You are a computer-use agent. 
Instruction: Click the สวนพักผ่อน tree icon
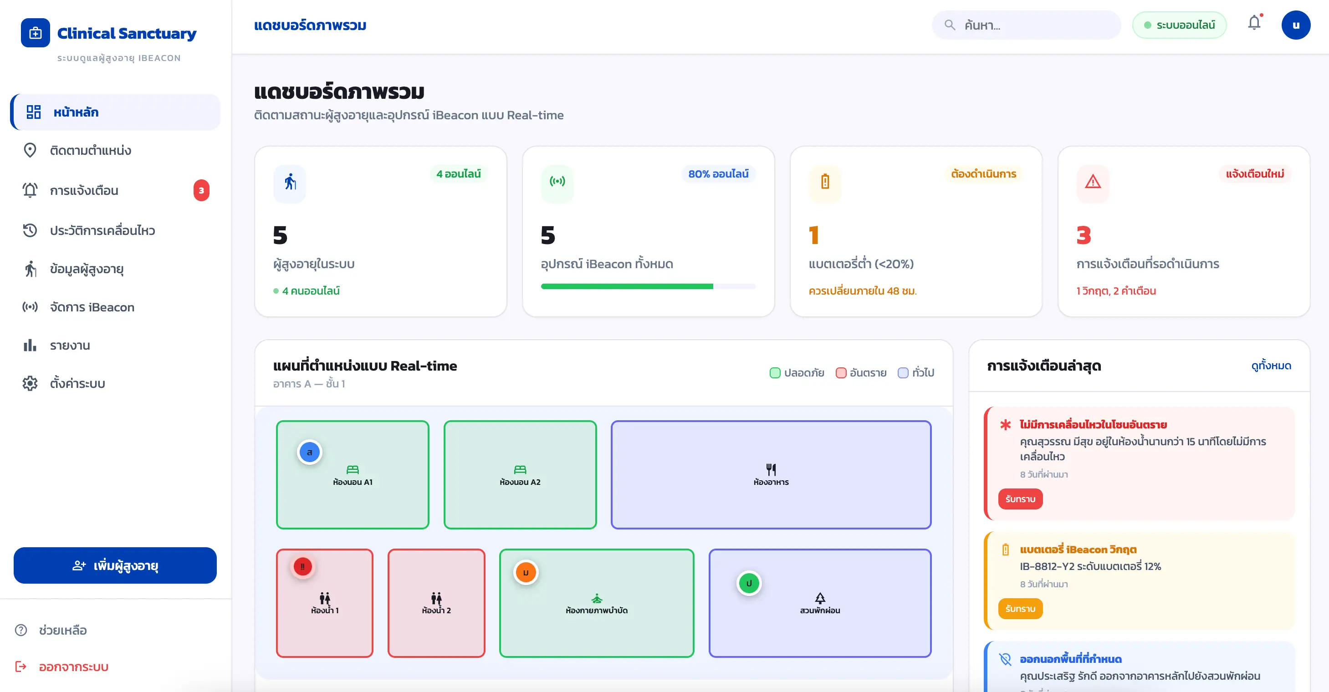[x=820, y=598]
